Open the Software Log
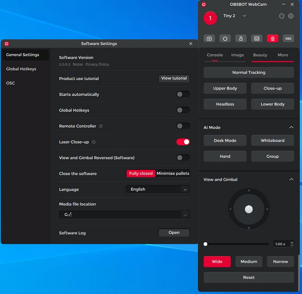The image size is (302, 294). point(174,232)
